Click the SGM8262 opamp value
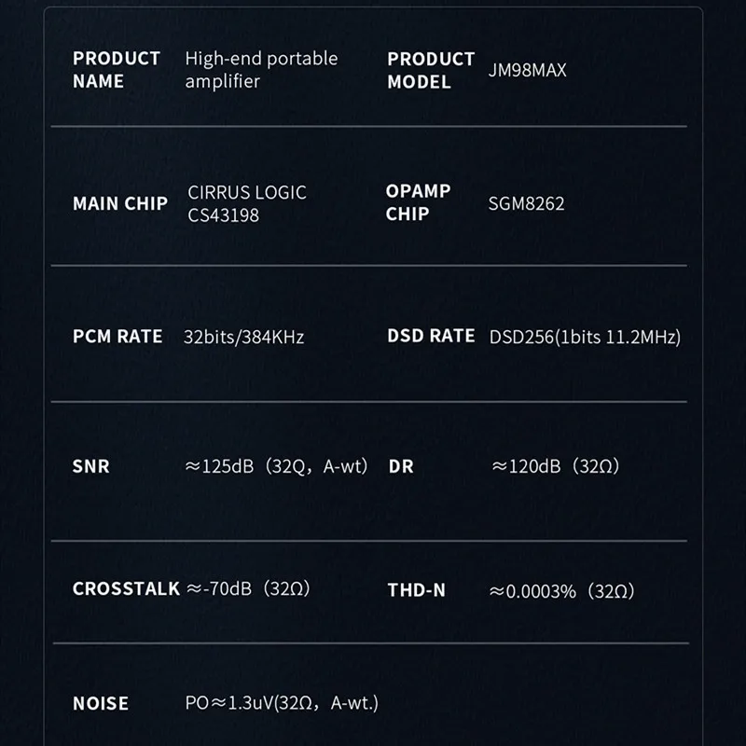 (x=527, y=203)
